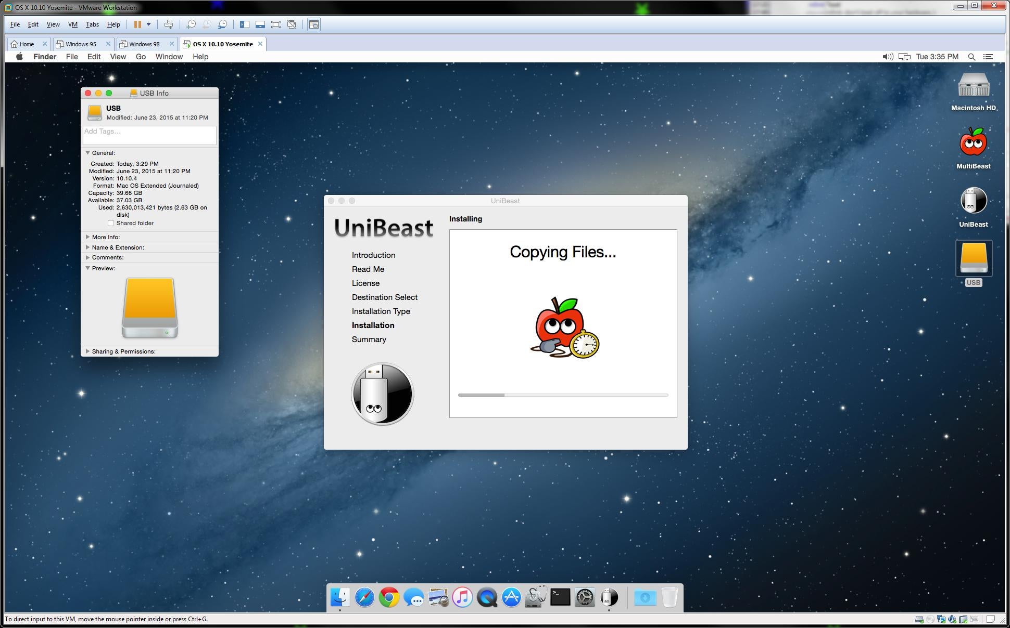Open Preview app from the Dock
Image resolution: width=1010 pixels, height=628 pixels.
438,597
